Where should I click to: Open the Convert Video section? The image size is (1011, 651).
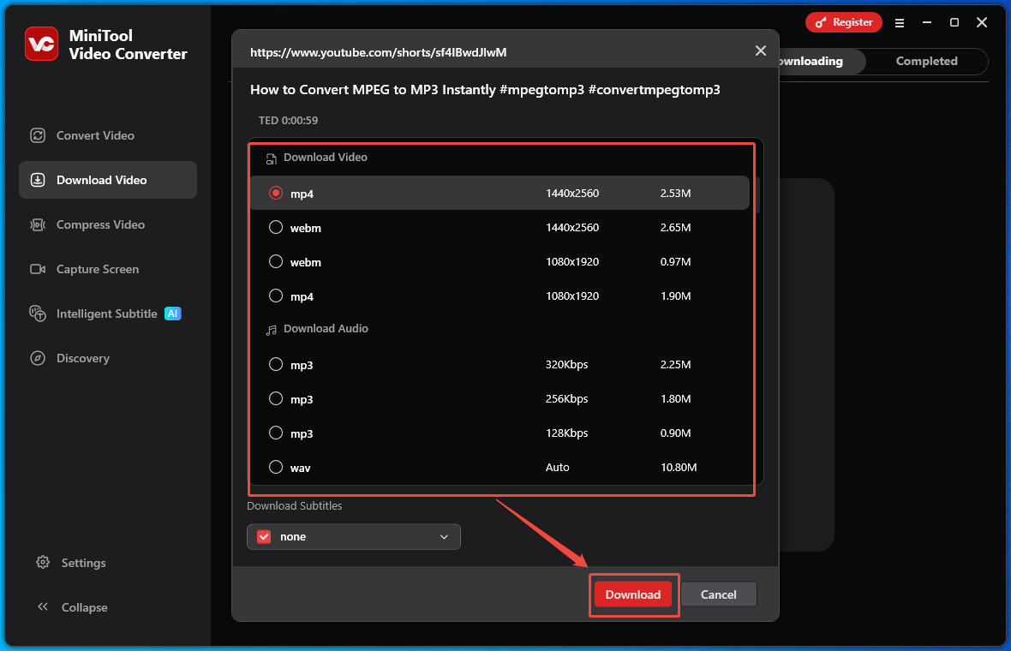(x=108, y=135)
